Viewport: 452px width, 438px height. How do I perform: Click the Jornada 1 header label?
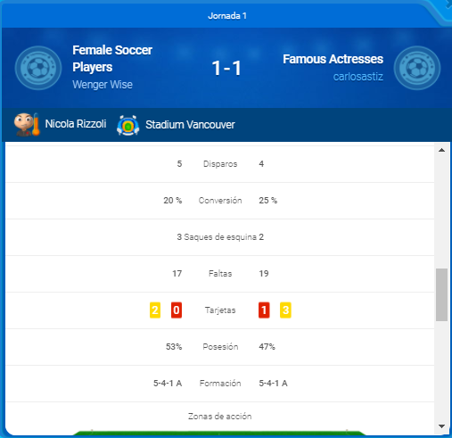[227, 15]
